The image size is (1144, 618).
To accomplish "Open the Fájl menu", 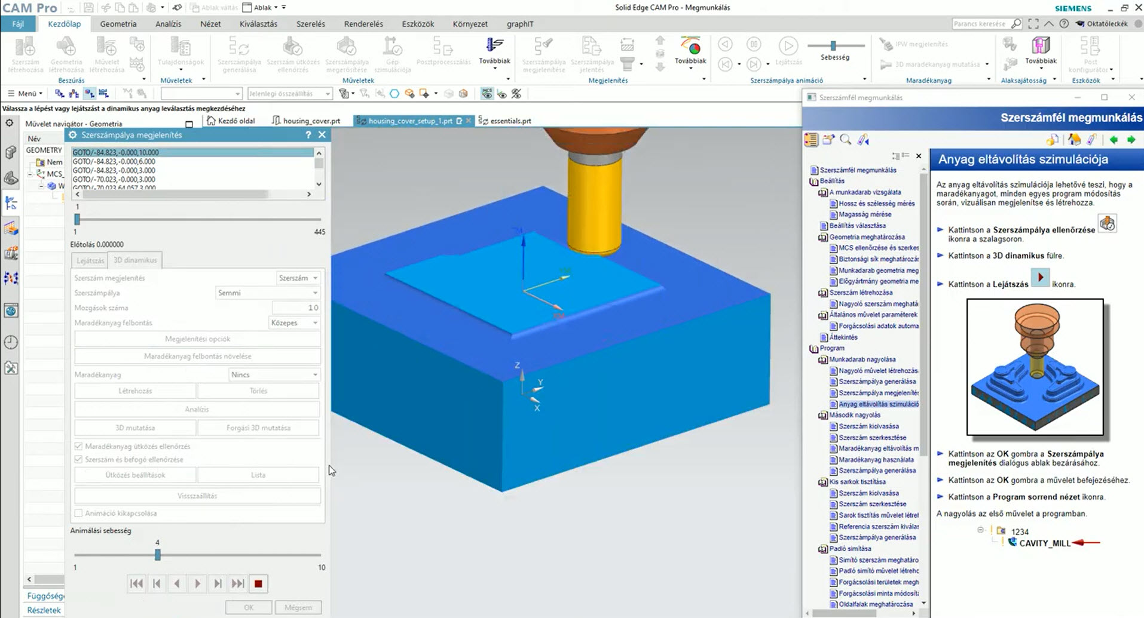I will point(18,24).
